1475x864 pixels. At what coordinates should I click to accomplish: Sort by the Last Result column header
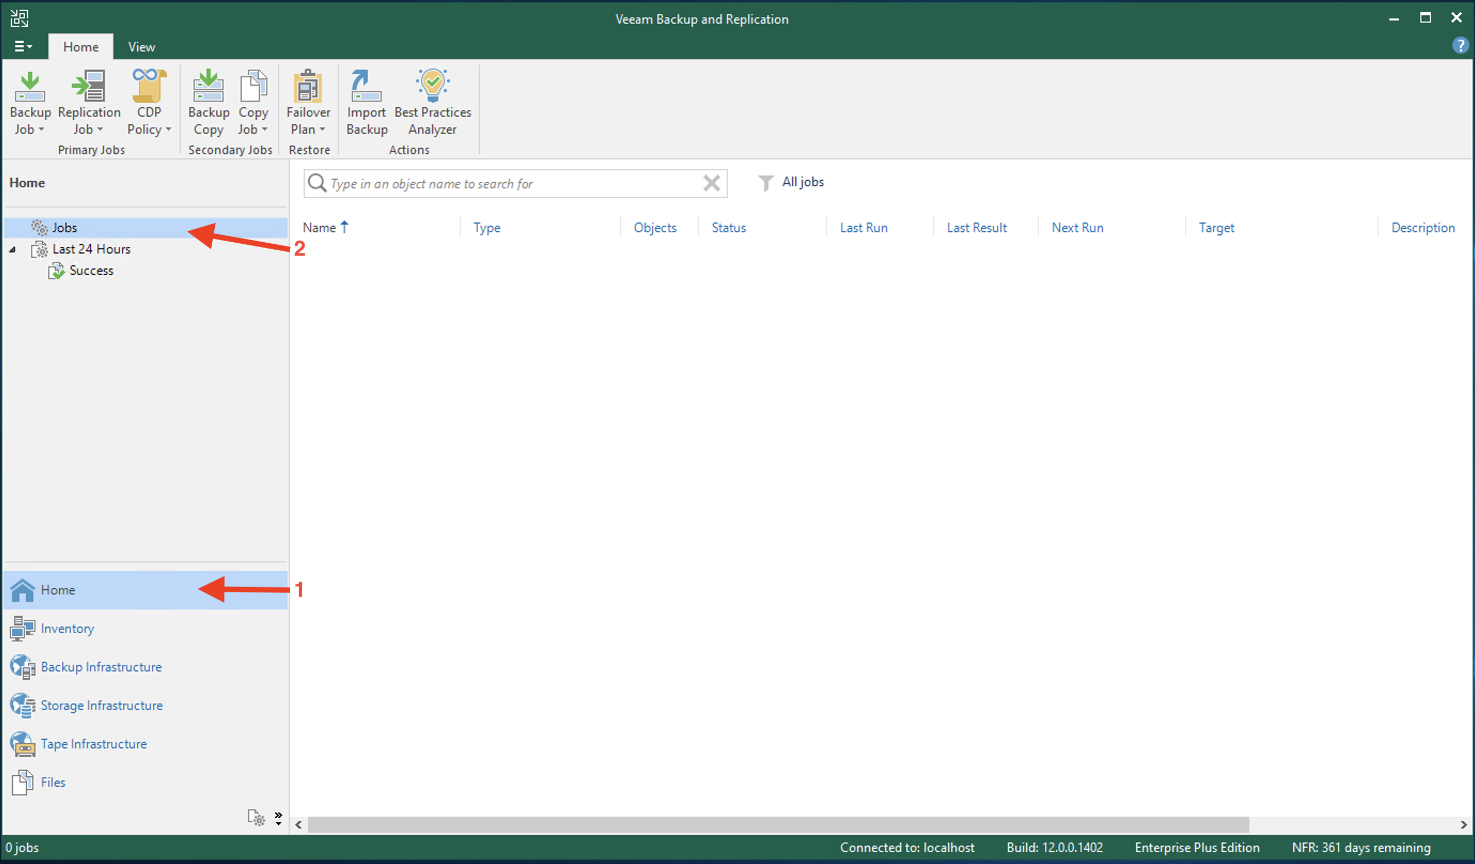click(x=977, y=227)
